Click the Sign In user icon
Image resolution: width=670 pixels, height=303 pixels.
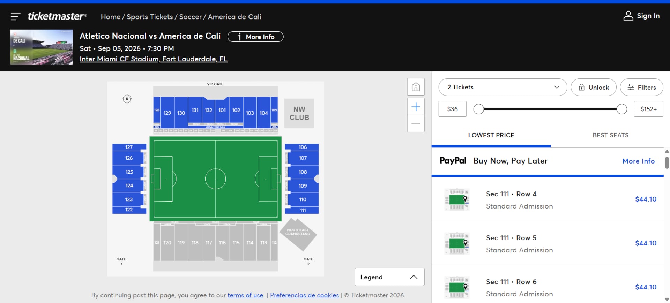click(628, 16)
